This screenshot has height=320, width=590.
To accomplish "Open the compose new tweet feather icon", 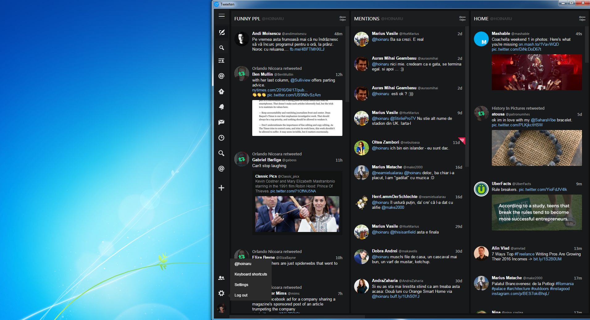I will point(221,33).
